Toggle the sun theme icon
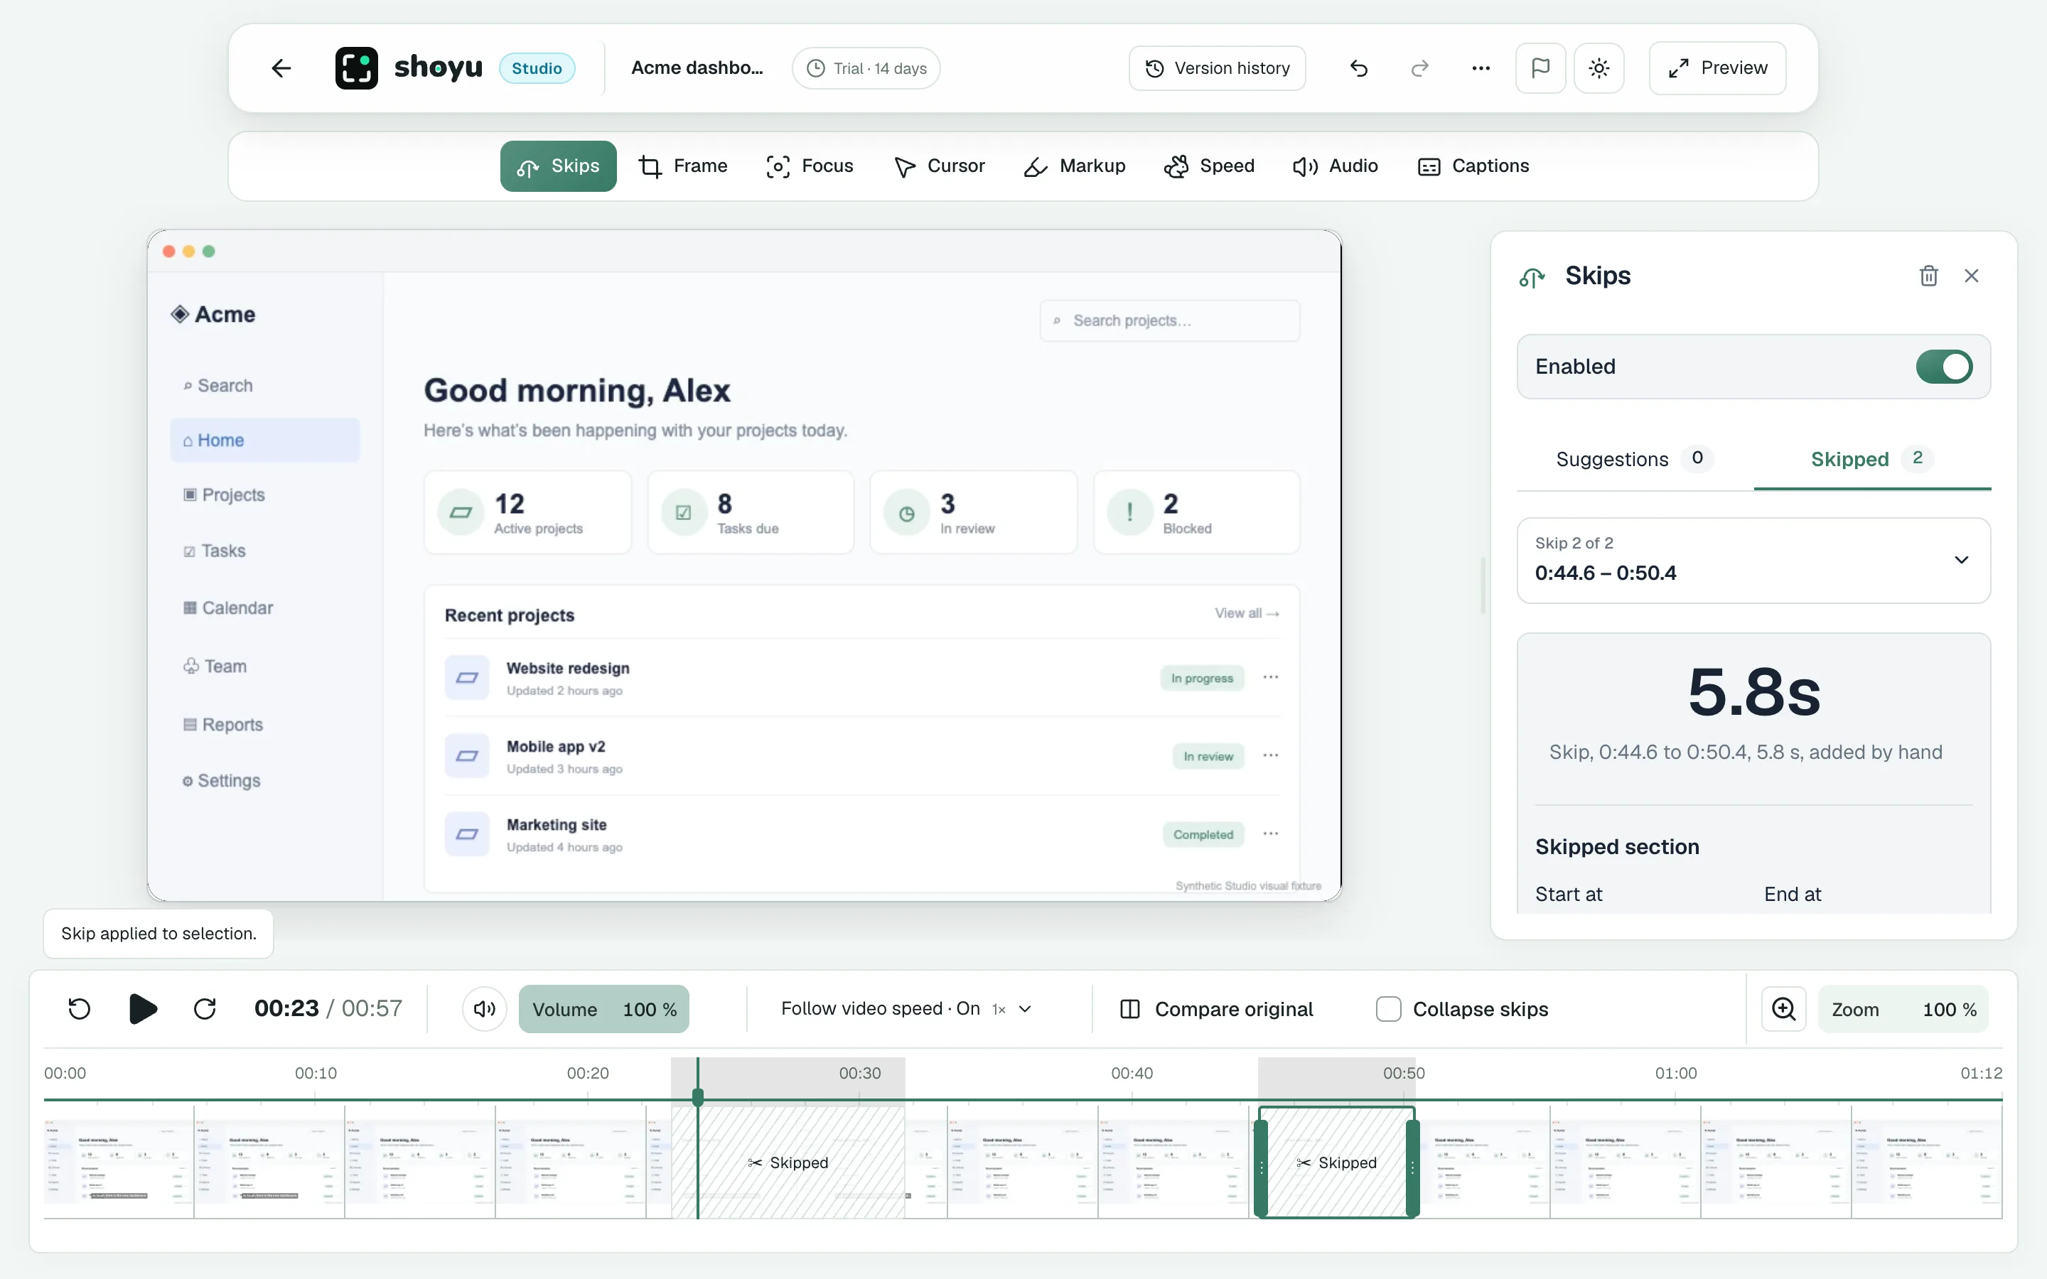Image resolution: width=2047 pixels, height=1279 pixels. click(x=1599, y=68)
